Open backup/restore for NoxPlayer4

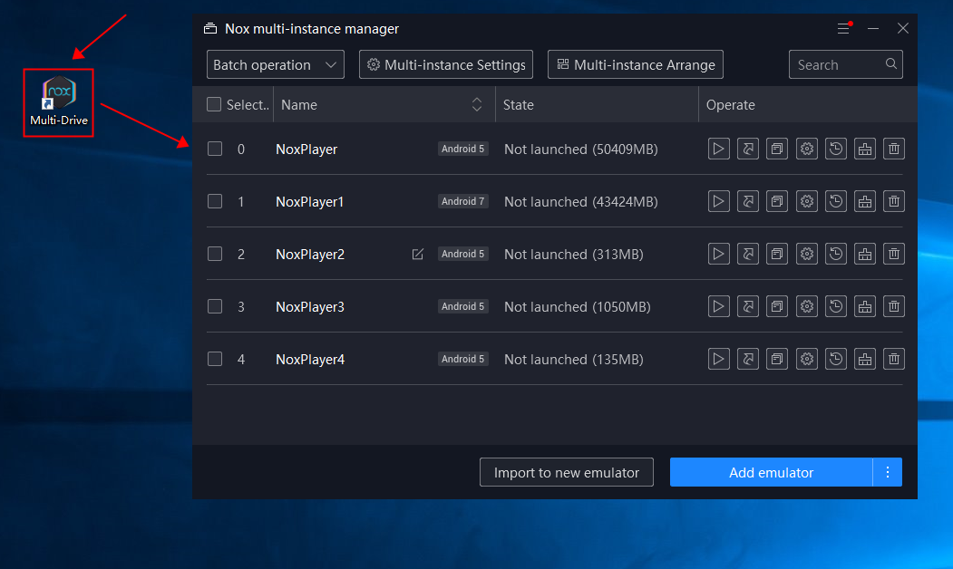(x=836, y=359)
